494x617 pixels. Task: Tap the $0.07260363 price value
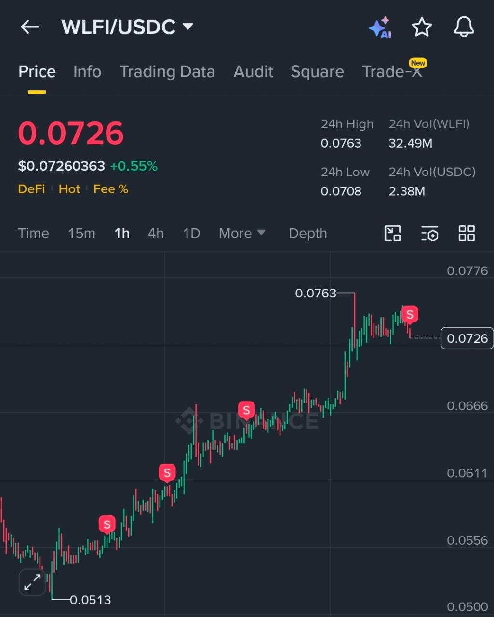[62, 166]
